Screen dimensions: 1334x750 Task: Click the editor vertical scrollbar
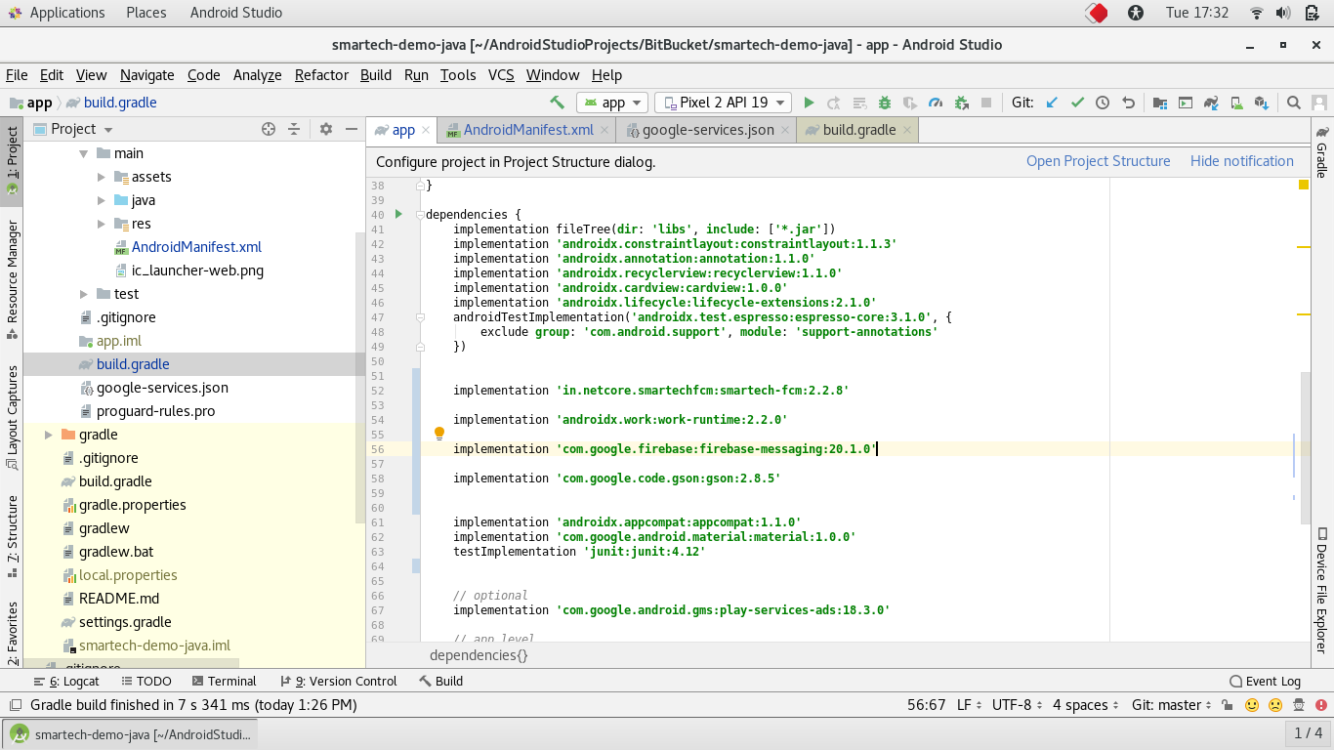[1305, 446]
